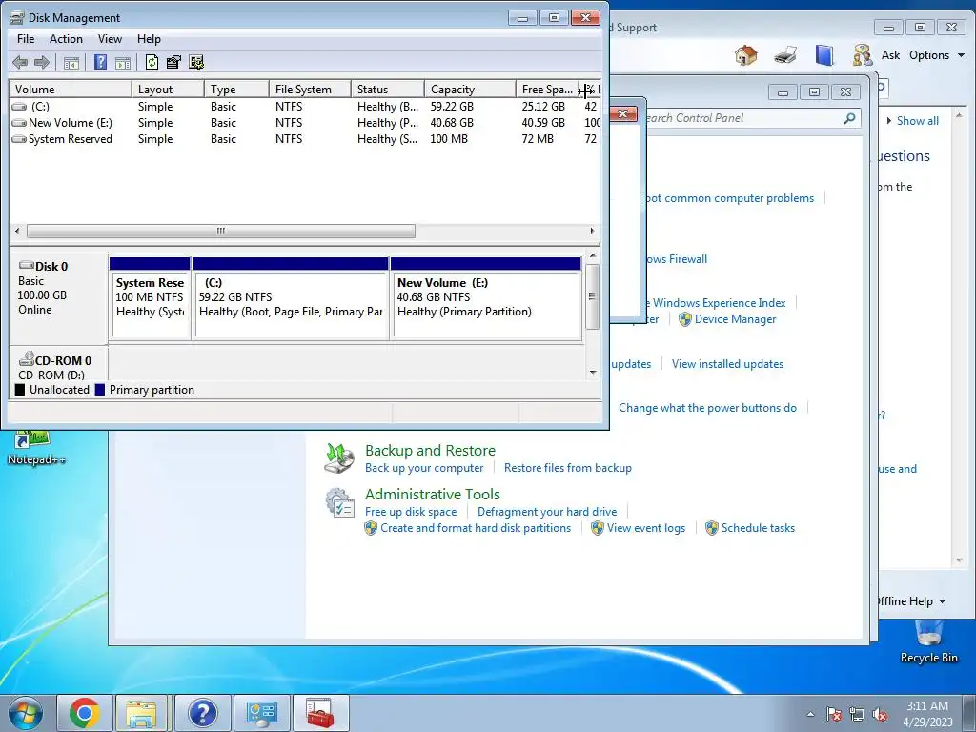The width and height of the screenshot is (976, 732).
Task: Click View installed updates link
Action: (x=727, y=364)
